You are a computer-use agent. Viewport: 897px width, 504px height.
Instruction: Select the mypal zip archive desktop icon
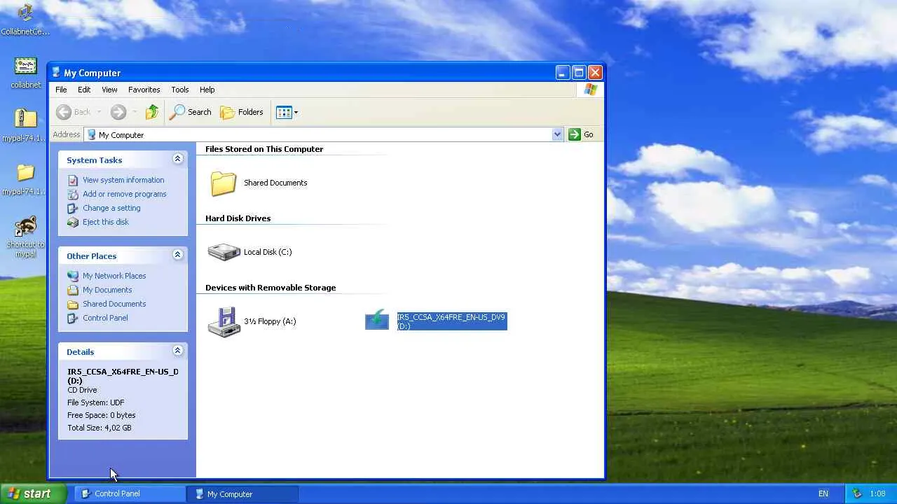[x=25, y=126]
